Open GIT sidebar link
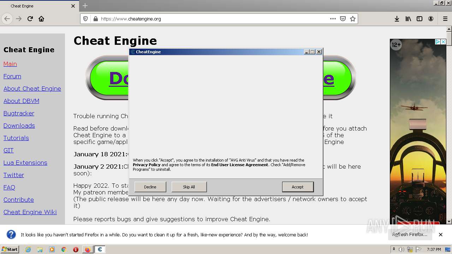 (8, 150)
